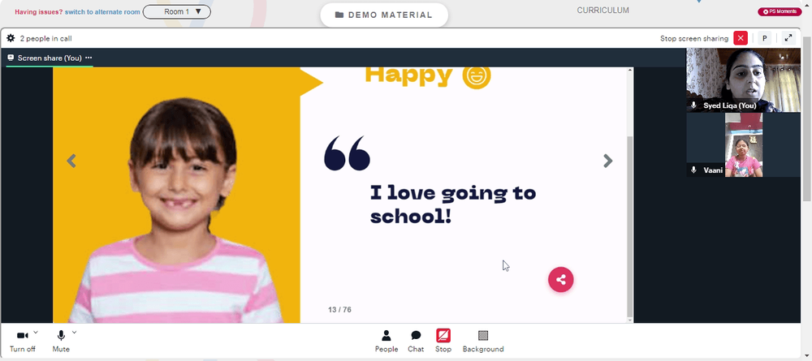The image size is (812, 361).
Task: Click 'I love going to school!' quote
Action: (452, 205)
